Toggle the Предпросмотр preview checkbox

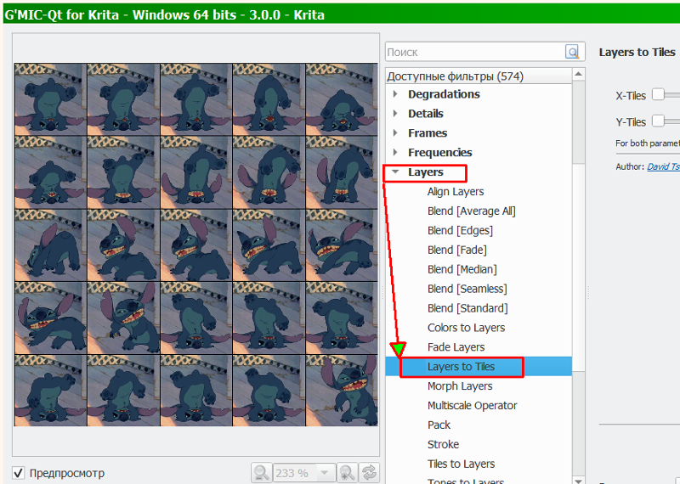(x=18, y=473)
